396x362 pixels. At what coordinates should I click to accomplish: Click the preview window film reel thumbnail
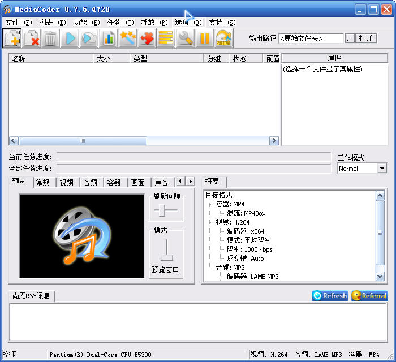click(x=82, y=236)
